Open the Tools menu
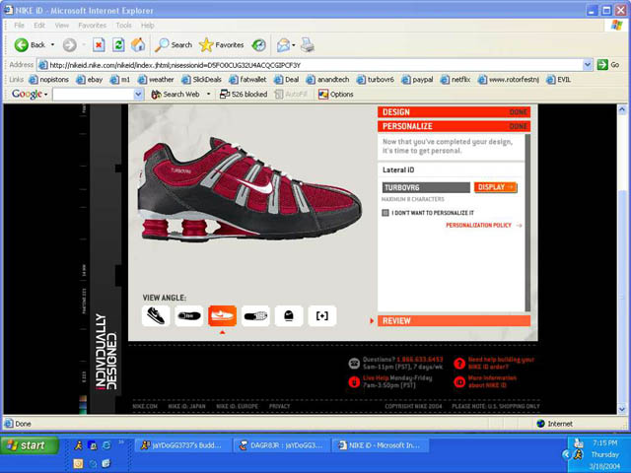The width and height of the screenshot is (631, 473). point(123,25)
